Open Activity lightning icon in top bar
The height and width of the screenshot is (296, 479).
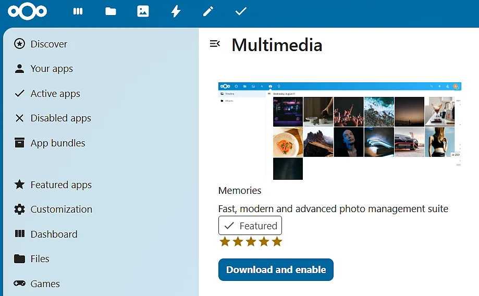[x=176, y=11]
